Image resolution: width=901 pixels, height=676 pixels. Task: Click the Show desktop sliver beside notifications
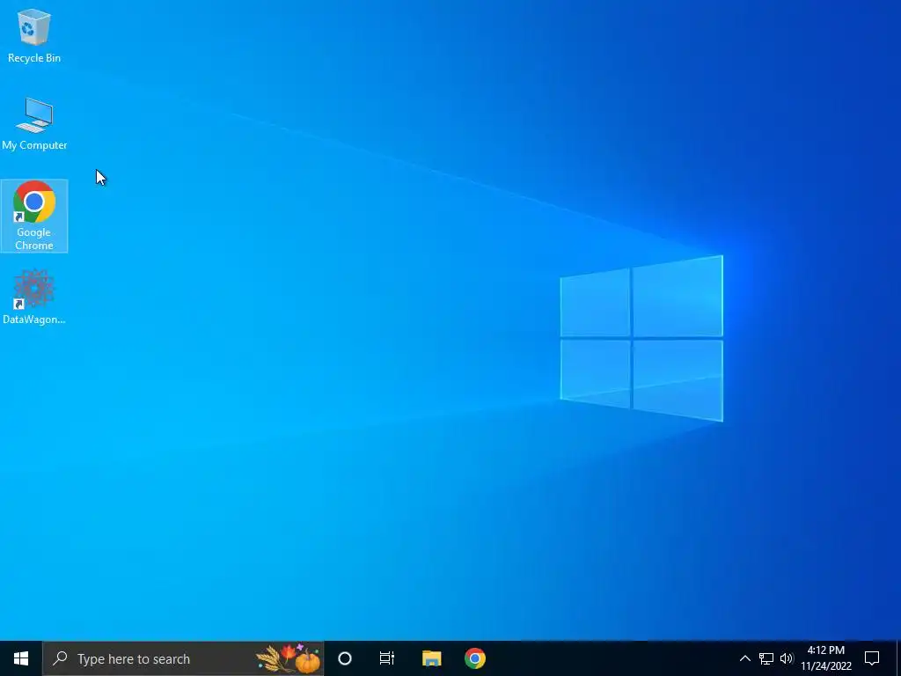click(898, 658)
